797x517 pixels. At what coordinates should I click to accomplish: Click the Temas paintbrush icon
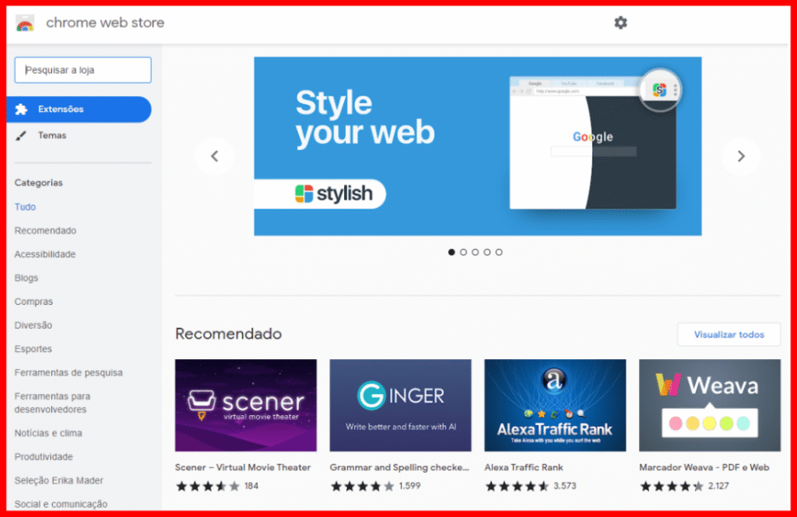(x=21, y=135)
